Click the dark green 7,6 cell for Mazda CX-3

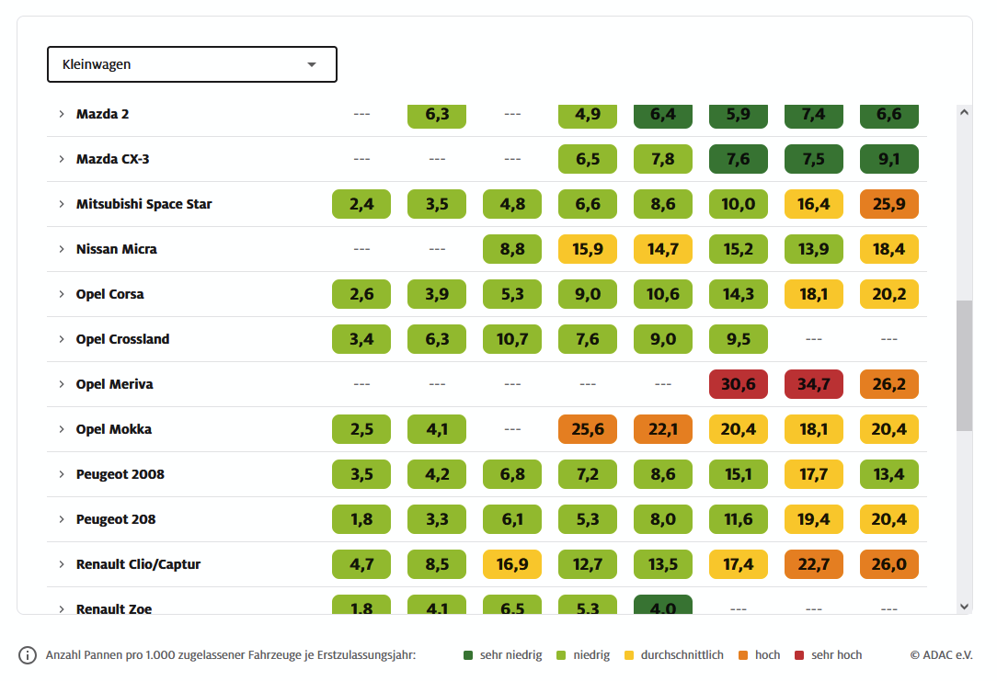tap(739, 159)
